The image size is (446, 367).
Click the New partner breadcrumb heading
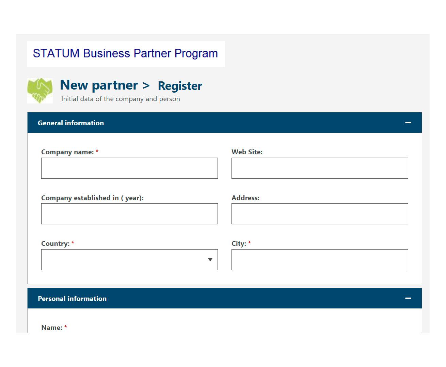coord(99,85)
